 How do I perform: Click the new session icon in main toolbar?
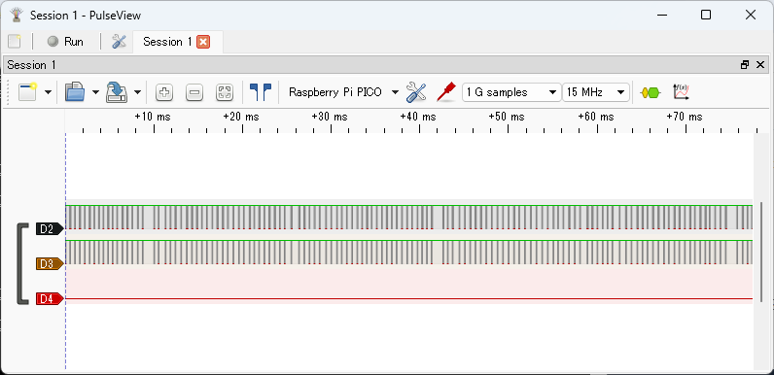pyautogui.click(x=15, y=42)
